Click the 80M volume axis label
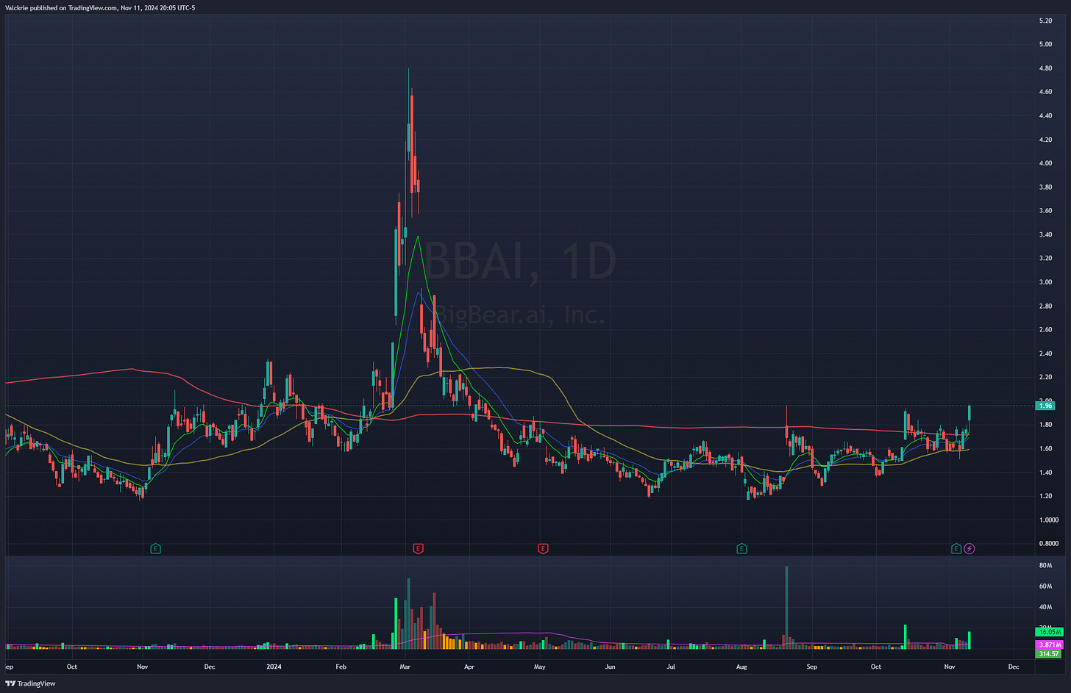 [x=1045, y=565]
